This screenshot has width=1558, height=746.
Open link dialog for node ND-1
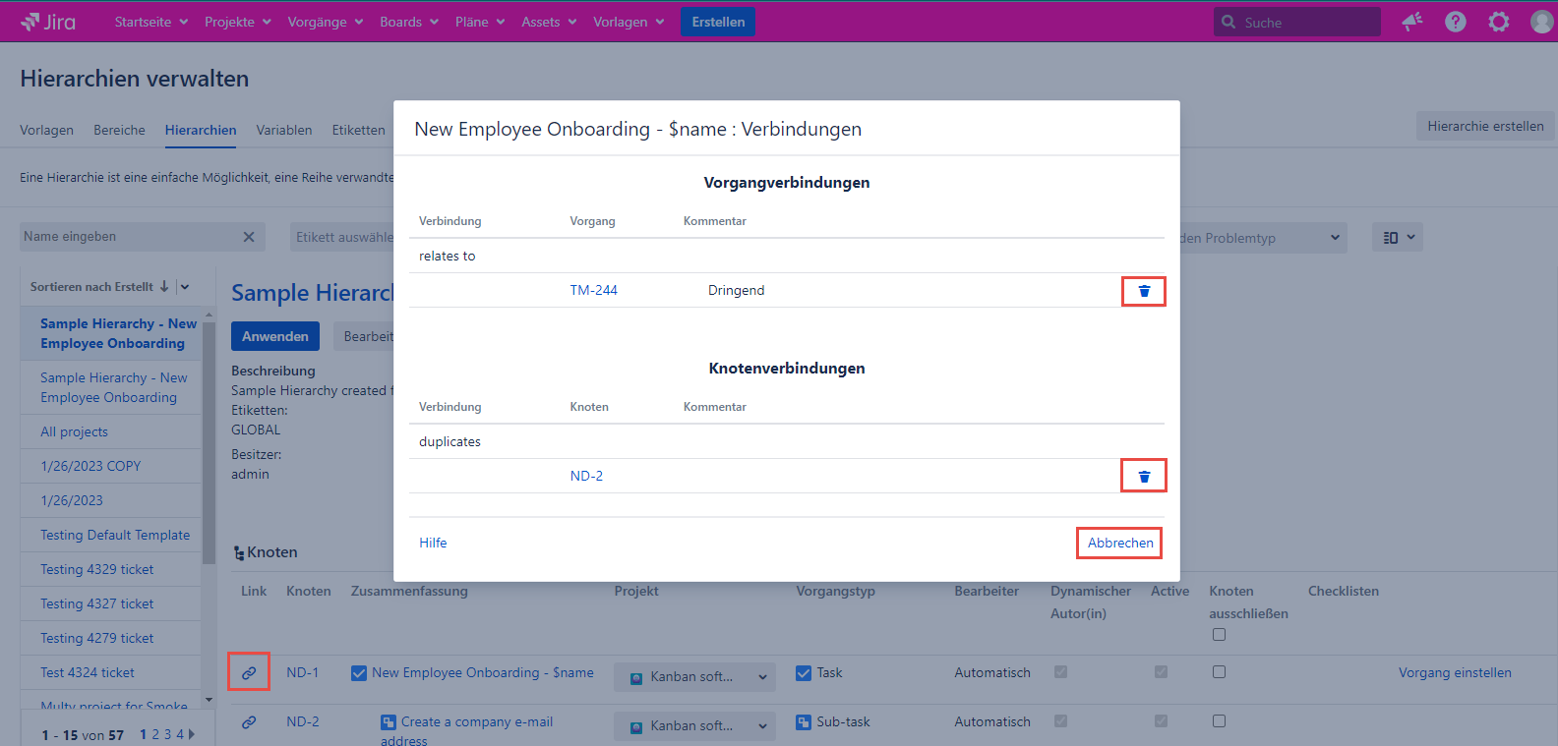click(249, 672)
